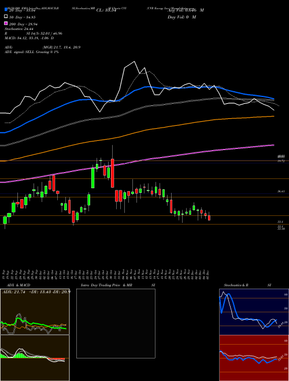Click the blue Stochastics chart panel
The width and height of the screenshot is (289, 381).
tap(254, 312)
